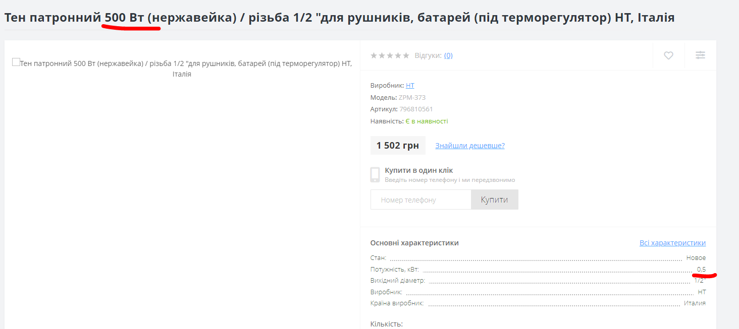Click the compare sliders icon
The image size is (739, 329).
(x=700, y=55)
